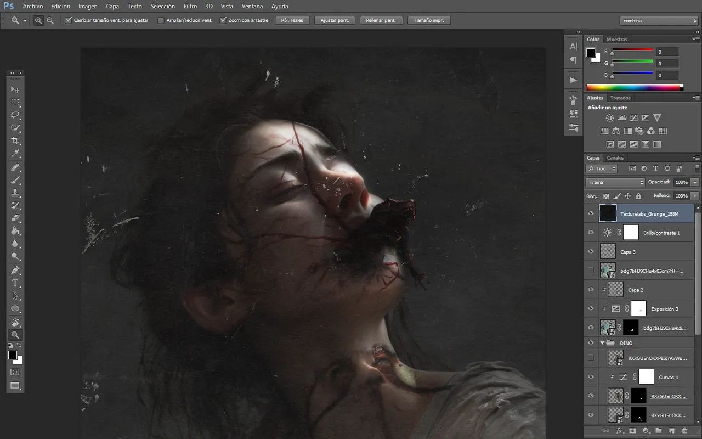Select the Path Selection tool
Image resolution: width=702 pixels, height=439 pixels.
pos(15,296)
